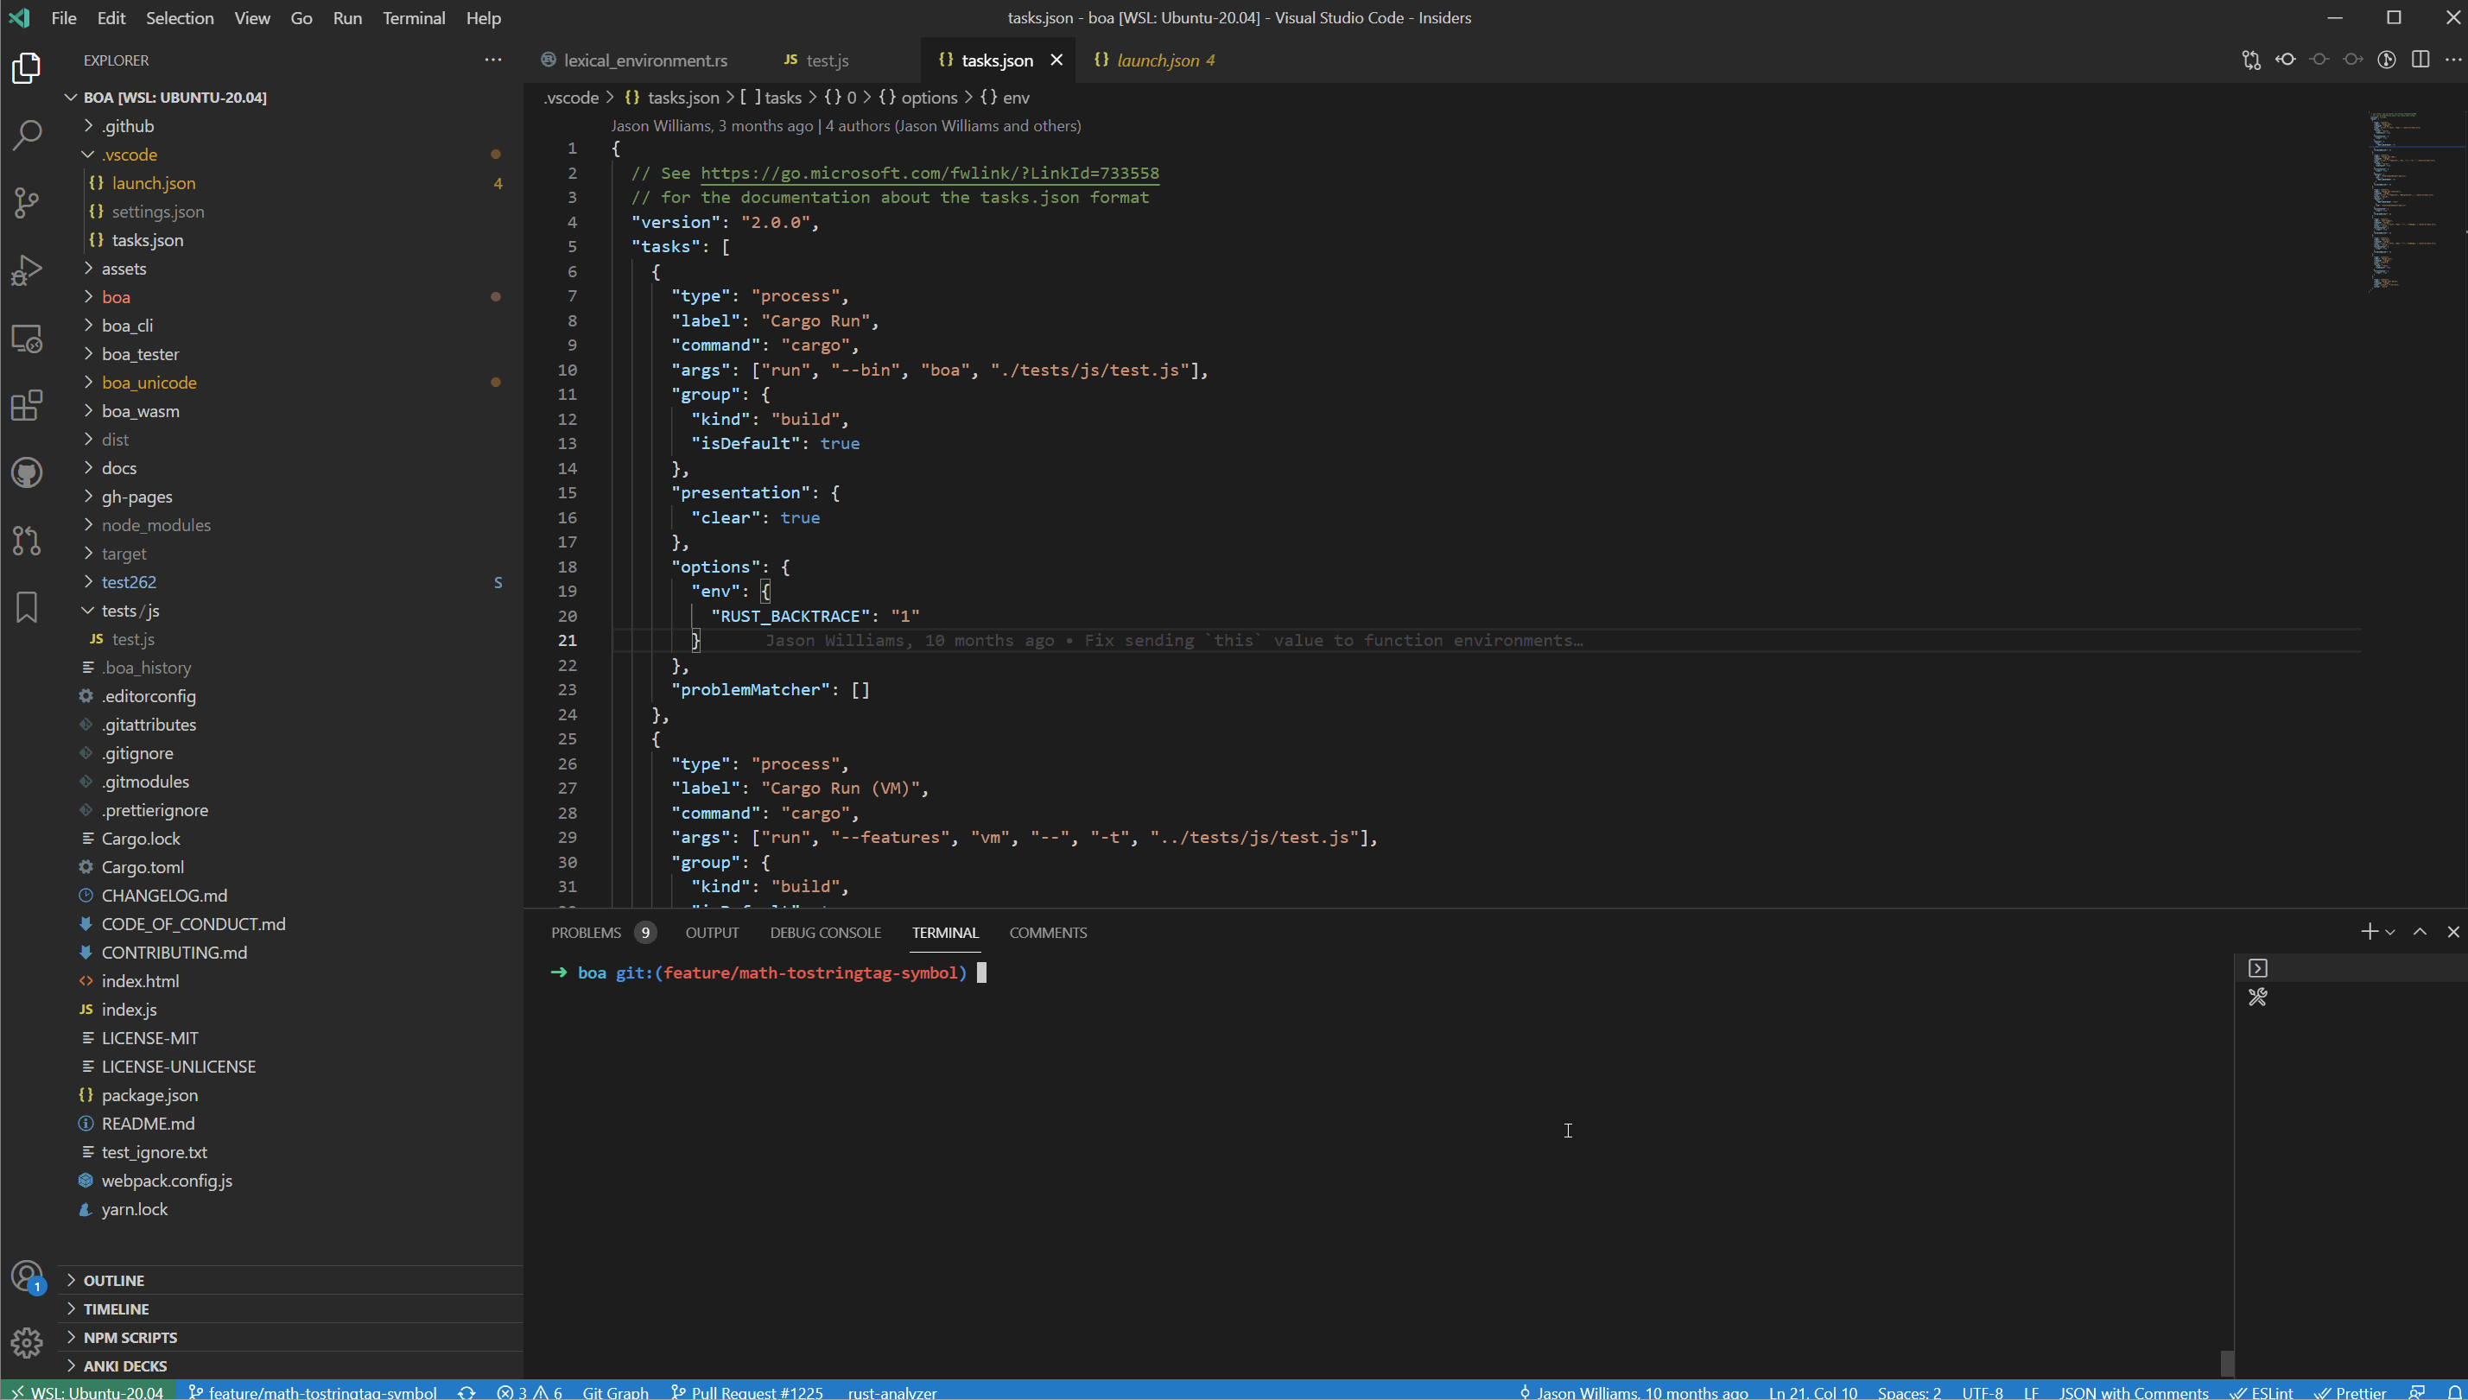Split the editor into two panes
Viewport: 2468px width, 1400px height.
tap(2420, 60)
